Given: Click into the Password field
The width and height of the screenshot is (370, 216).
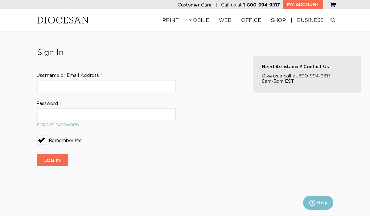Looking at the screenshot, I should 106,114.
